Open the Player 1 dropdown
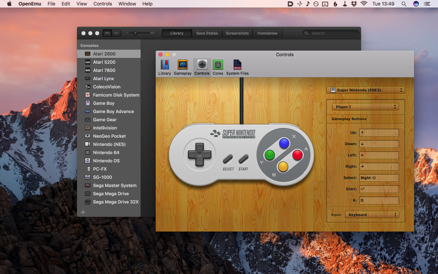 (366, 107)
